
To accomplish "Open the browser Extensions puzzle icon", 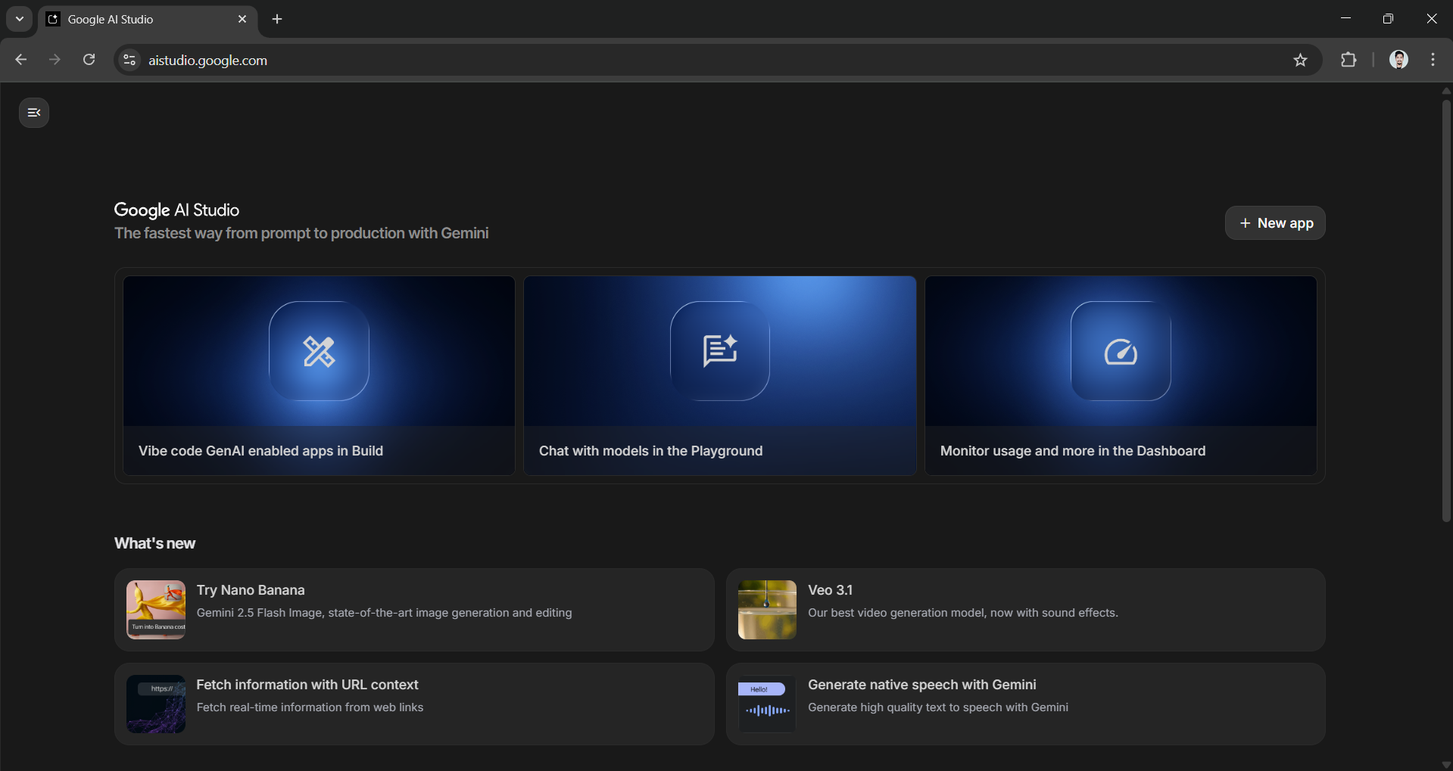I will click(1349, 61).
